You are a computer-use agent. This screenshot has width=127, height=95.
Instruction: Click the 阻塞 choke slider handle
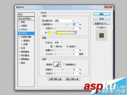[x=54, y=50]
